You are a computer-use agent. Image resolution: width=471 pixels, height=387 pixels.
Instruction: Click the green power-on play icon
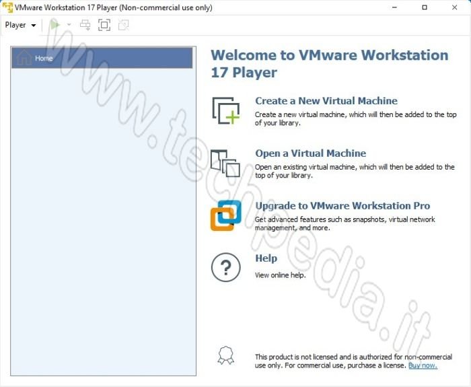pos(55,25)
